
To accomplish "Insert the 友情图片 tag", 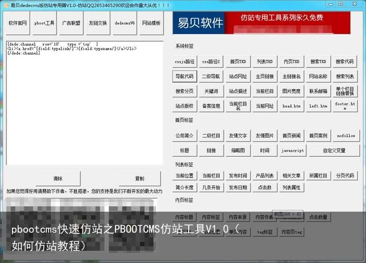I will click(265, 136).
